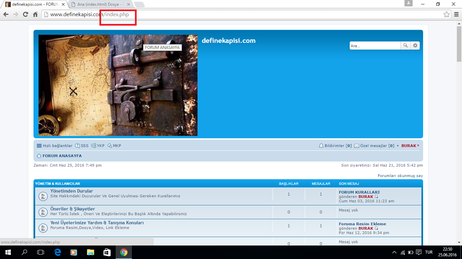Click the notifications bell icon

(321, 146)
